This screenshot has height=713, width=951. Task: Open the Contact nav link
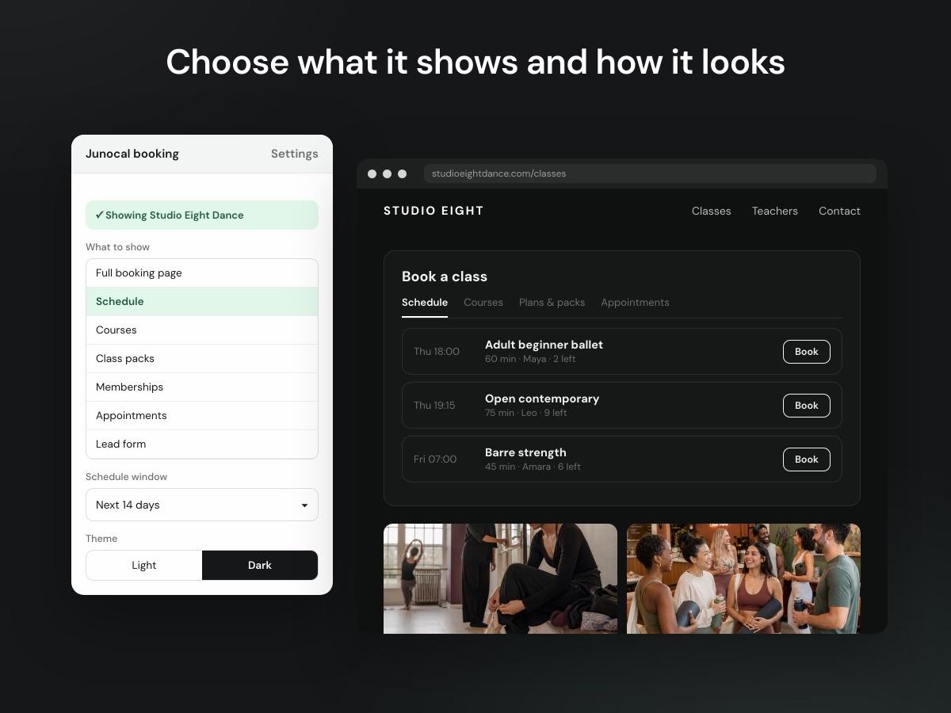tap(839, 211)
